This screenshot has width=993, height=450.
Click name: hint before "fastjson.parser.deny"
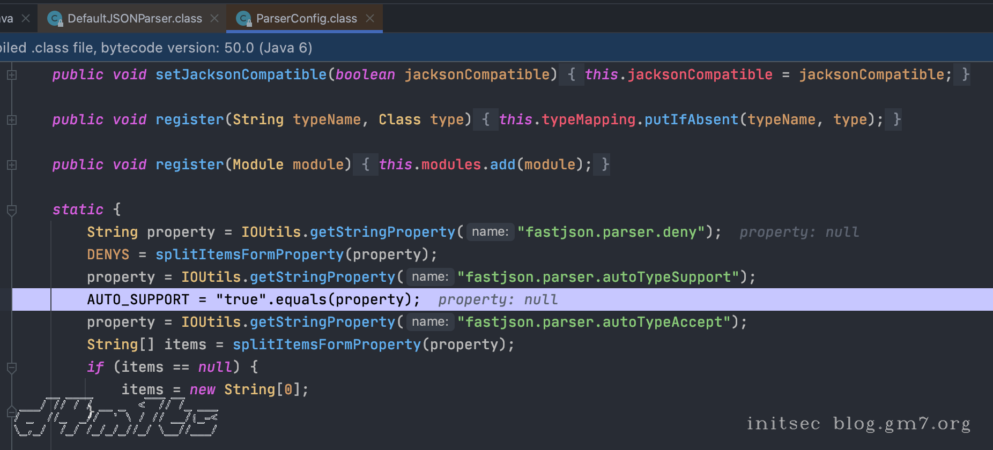coord(490,232)
